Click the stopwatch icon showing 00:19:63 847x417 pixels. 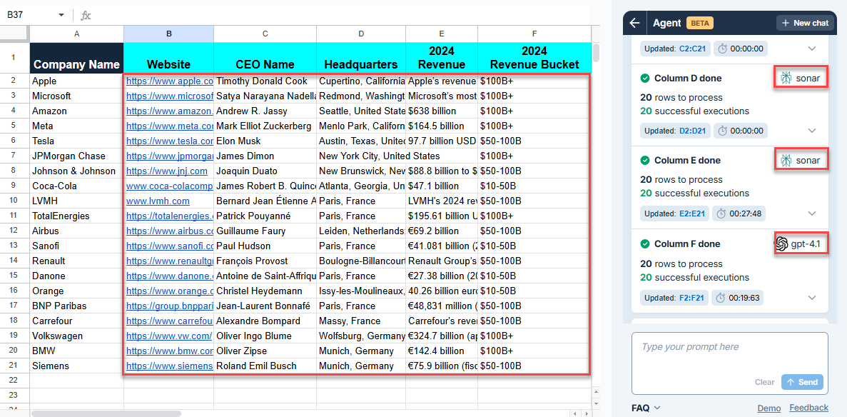pos(722,298)
